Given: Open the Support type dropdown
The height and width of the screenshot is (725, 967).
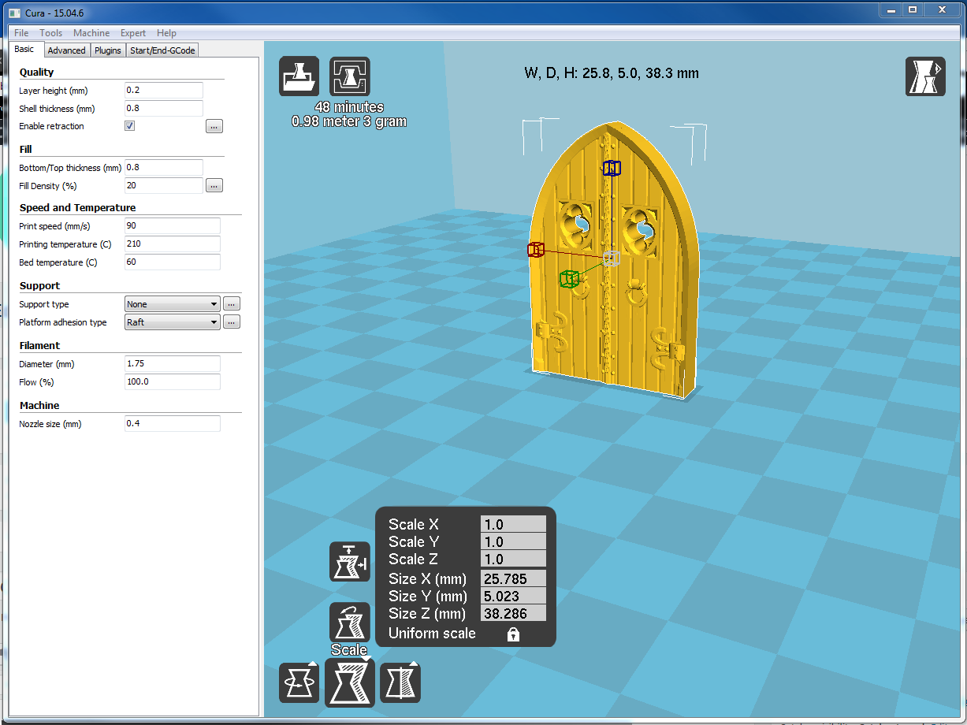Looking at the screenshot, I should click(173, 304).
